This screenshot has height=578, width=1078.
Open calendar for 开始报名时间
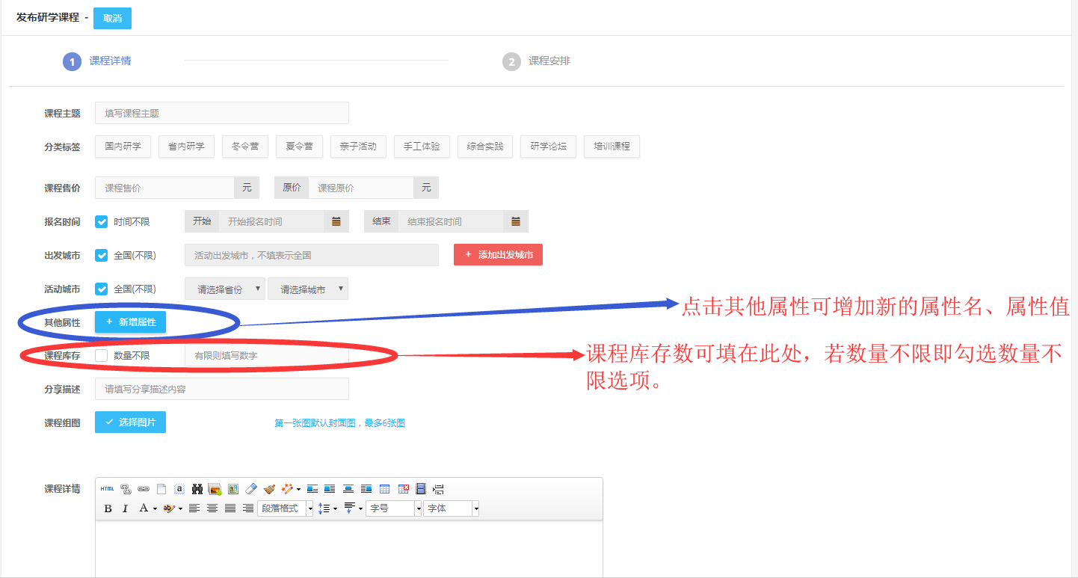336,221
